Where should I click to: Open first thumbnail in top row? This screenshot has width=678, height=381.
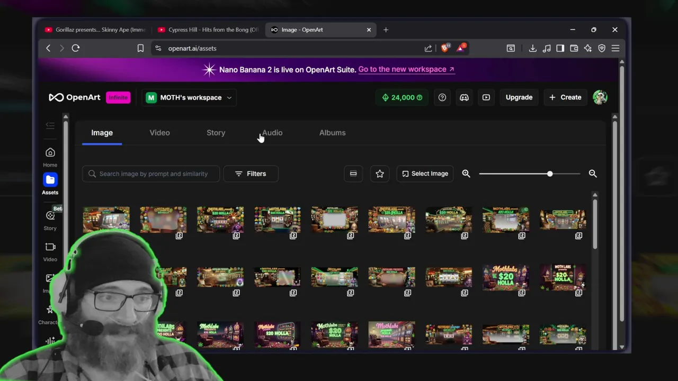point(106,219)
